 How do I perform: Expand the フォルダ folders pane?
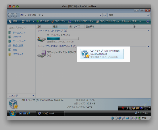point(33,96)
